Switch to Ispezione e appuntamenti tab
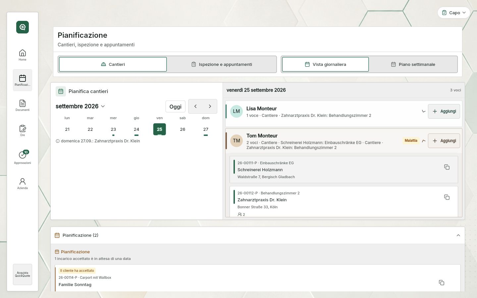 coord(222,64)
